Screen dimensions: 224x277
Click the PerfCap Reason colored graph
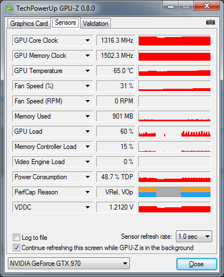tap(175, 192)
